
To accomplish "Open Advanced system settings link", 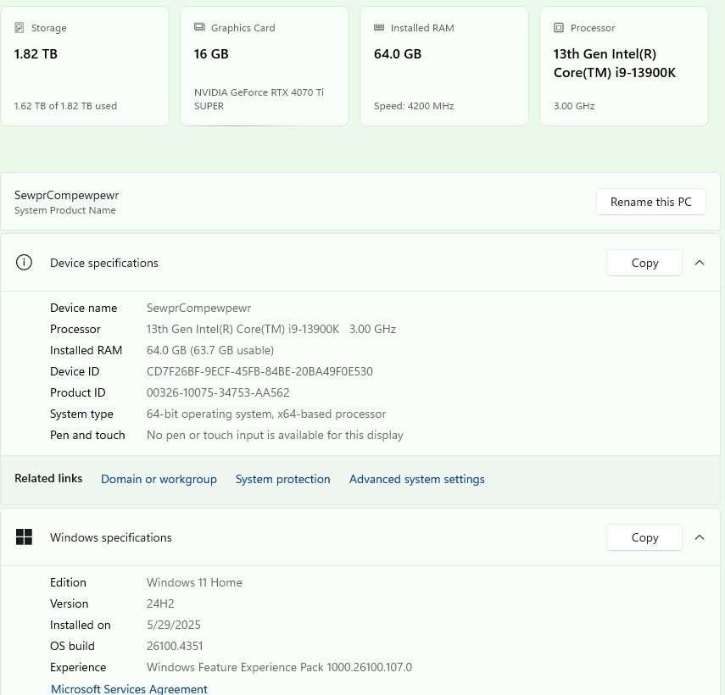I will [417, 479].
